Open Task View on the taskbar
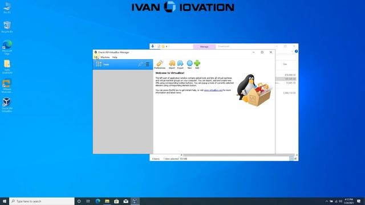 (x=88, y=201)
